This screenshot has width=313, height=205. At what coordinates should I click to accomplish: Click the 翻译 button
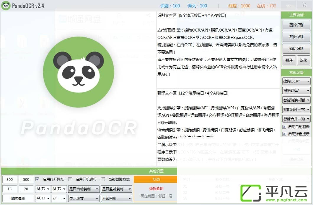pos(289,60)
